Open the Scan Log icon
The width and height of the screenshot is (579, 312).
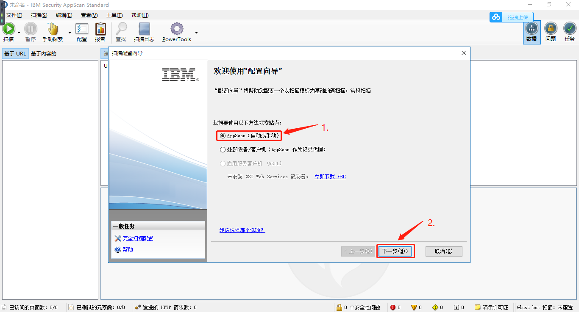[x=144, y=29]
